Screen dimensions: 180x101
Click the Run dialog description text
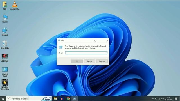pos(85,47)
